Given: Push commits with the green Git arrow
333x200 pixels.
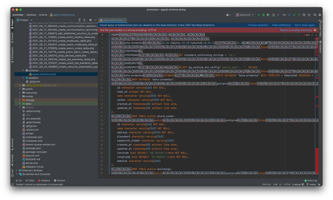Looking at the screenshot, I should [x=299, y=15].
